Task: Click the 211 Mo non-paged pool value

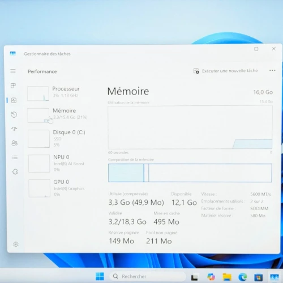Action: click(x=159, y=241)
